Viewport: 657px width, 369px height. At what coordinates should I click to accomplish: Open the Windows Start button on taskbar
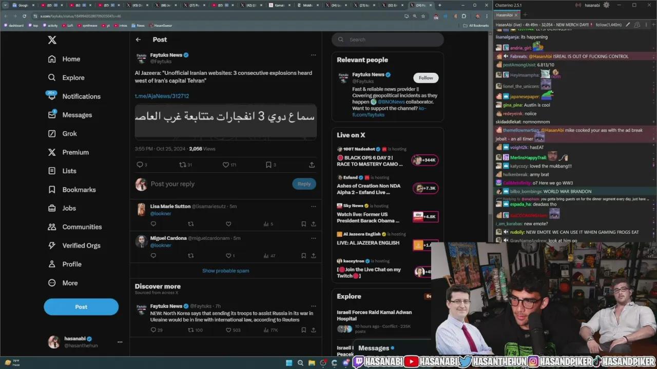tap(289, 363)
